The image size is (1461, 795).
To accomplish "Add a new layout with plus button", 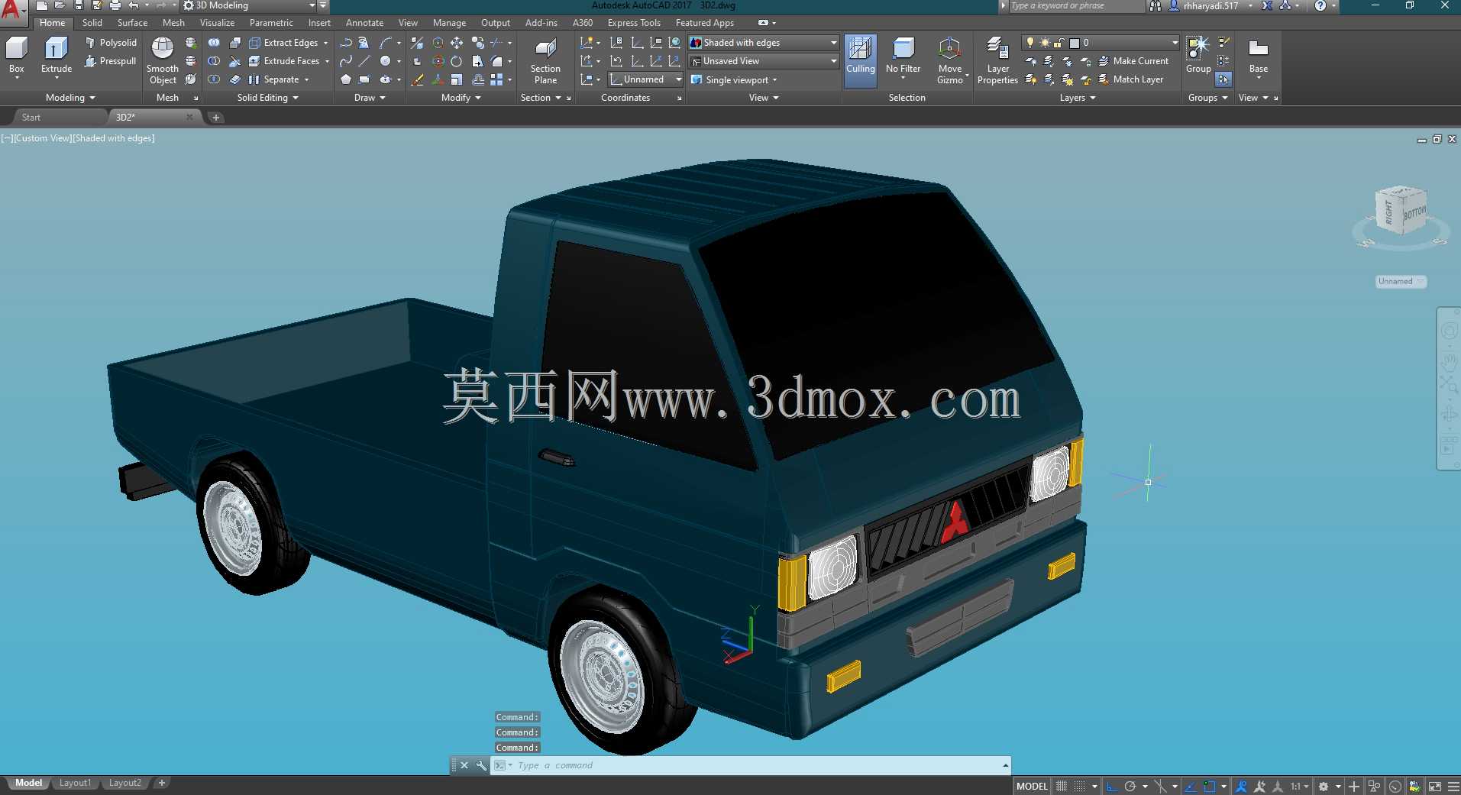I will 162,783.
